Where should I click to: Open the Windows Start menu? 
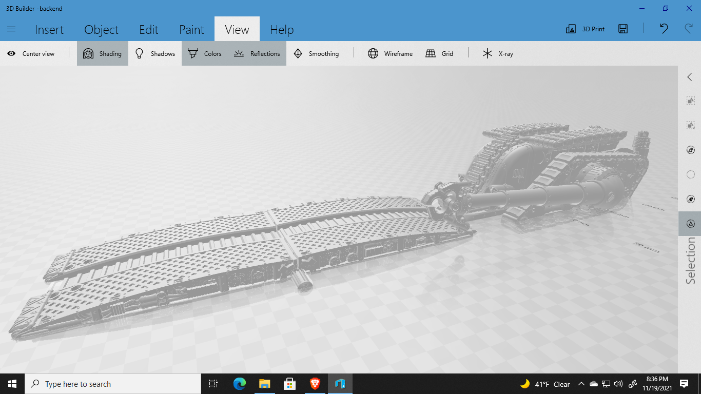click(x=12, y=384)
